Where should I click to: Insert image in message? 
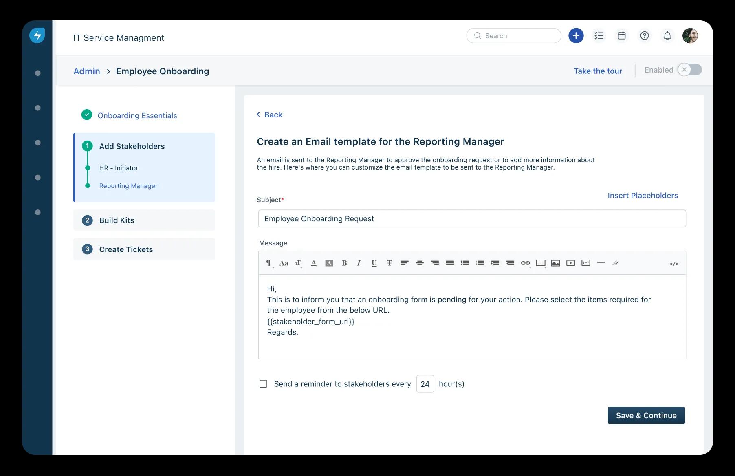pyautogui.click(x=555, y=263)
